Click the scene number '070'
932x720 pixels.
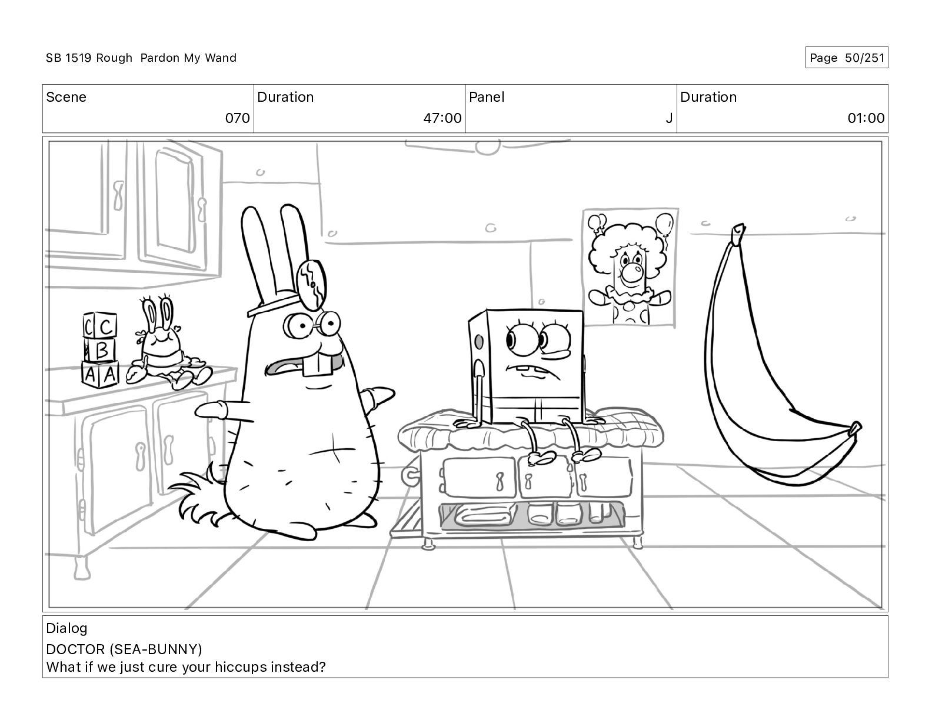pyautogui.click(x=238, y=118)
